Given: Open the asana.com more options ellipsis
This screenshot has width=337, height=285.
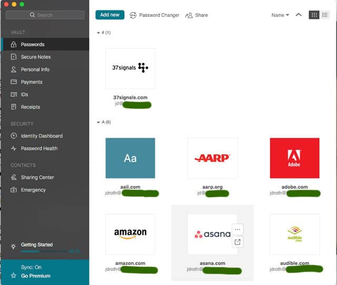Looking at the screenshot, I should [x=237, y=229].
